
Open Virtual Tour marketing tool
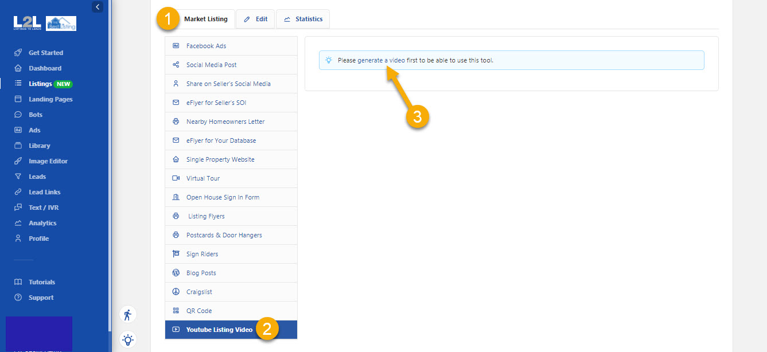coord(203,178)
